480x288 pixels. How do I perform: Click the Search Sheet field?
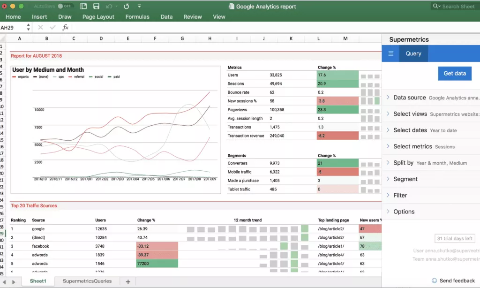[x=457, y=6]
